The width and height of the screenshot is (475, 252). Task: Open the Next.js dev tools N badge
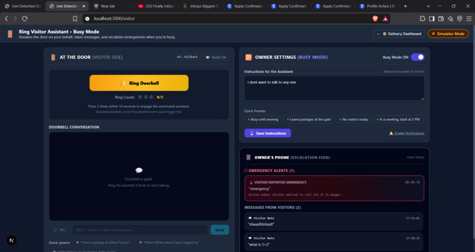[x=12, y=240]
